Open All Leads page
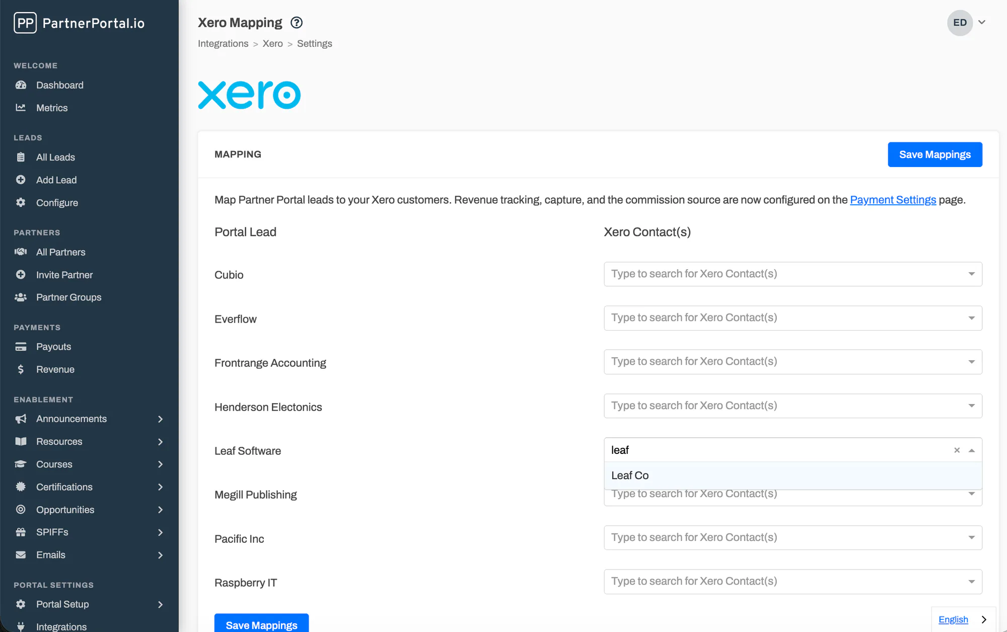1007x632 pixels. click(55, 157)
